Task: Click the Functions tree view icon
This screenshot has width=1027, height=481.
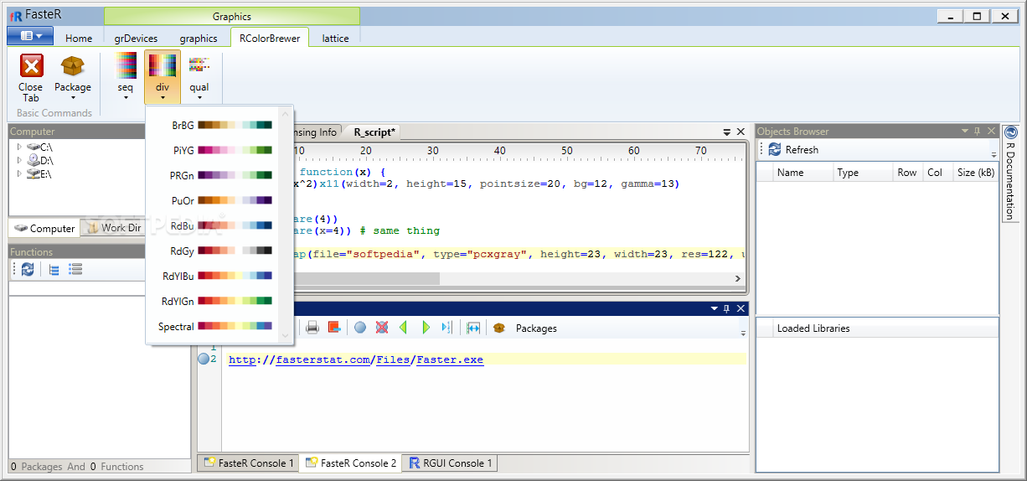Action: [x=54, y=269]
